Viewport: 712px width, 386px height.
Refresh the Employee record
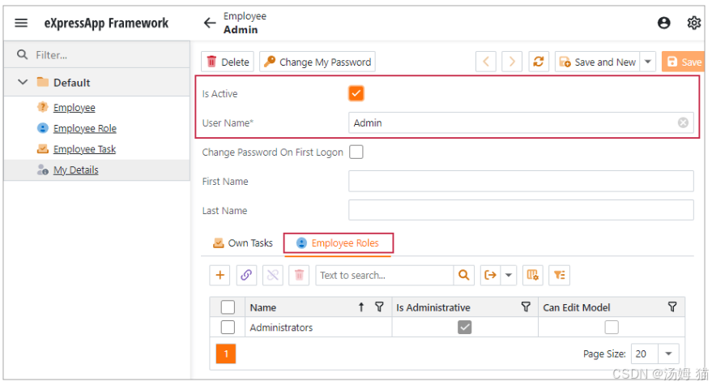pos(539,62)
